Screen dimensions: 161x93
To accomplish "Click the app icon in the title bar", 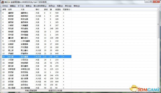I will [x=2, y=2].
